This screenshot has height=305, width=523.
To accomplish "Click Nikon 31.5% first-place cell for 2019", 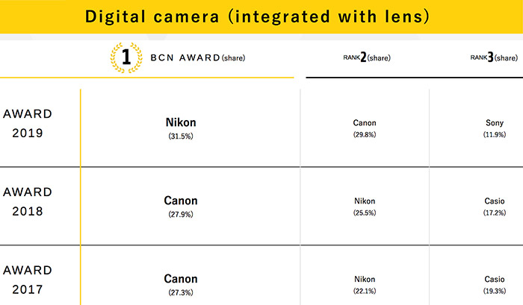I will coord(181,128).
